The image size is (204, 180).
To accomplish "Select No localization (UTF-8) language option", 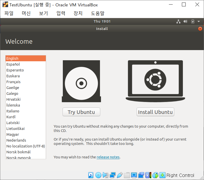I will (26, 146).
